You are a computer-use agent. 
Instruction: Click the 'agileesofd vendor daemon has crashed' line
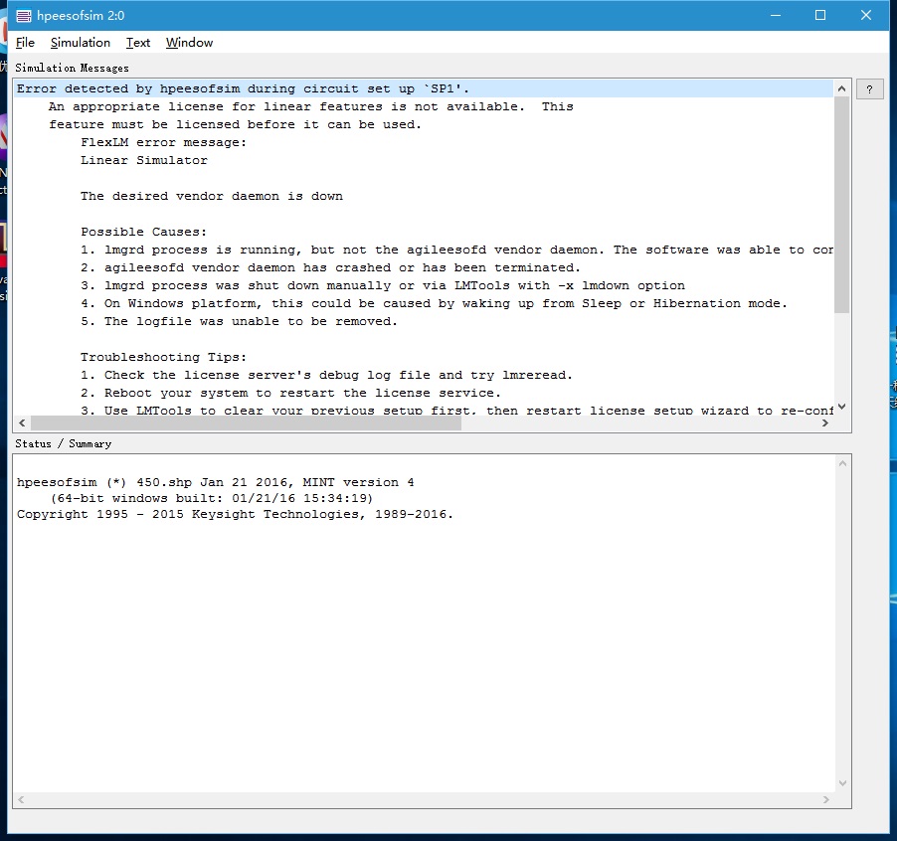click(x=330, y=267)
